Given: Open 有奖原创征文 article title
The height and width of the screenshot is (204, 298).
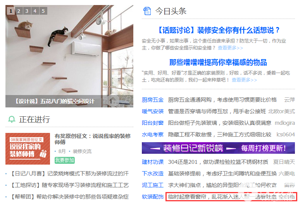Looking at the screenshot, I should pyautogui.click(x=93, y=139).
